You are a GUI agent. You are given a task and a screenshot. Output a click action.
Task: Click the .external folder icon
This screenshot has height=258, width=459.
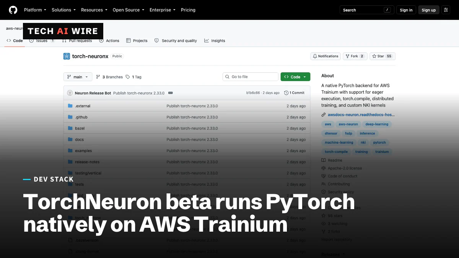pyautogui.click(x=70, y=106)
